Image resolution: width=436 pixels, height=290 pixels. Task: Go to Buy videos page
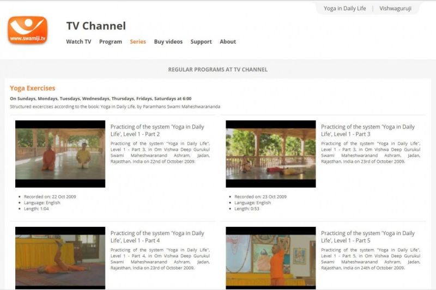pos(168,42)
